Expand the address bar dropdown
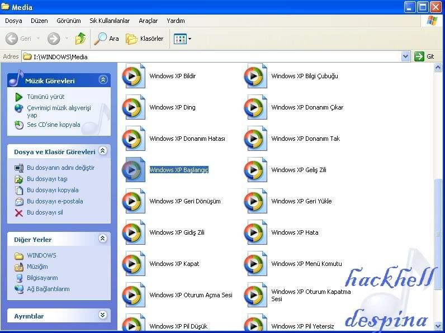The width and height of the screenshot is (445, 333). 405,56
